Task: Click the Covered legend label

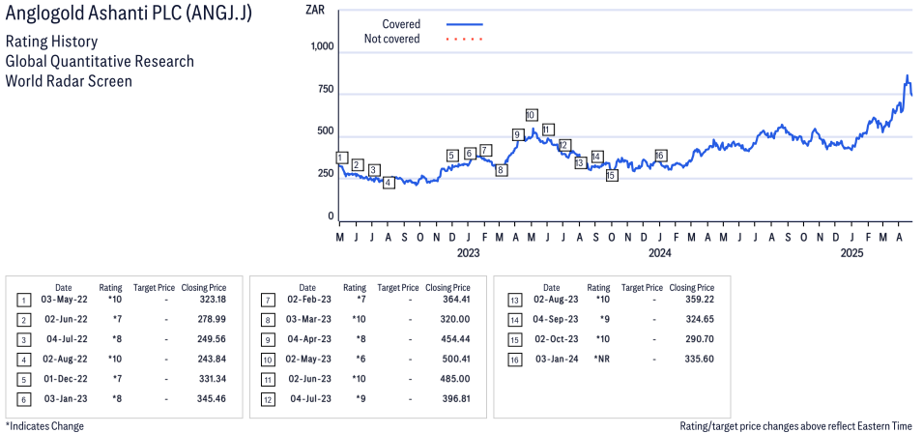Action: [401, 24]
